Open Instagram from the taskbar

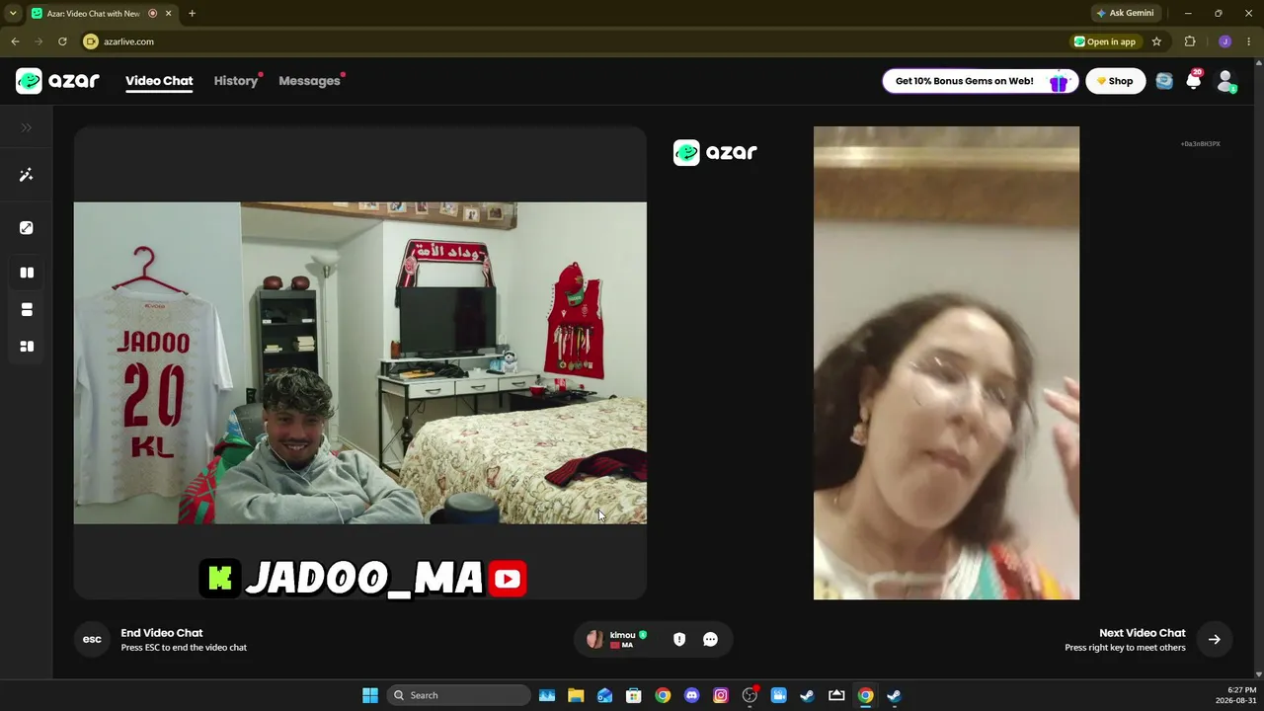coord(721,695)
